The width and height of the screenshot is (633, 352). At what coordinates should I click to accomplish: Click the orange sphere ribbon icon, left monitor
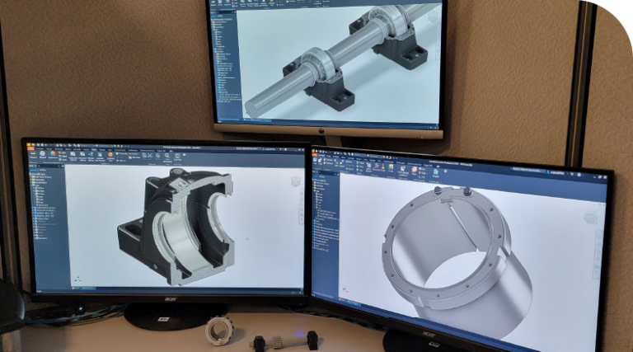pos(107,154)
